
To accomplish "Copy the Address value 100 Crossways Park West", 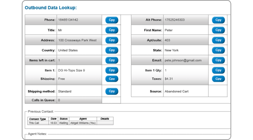I will (112, 40).
